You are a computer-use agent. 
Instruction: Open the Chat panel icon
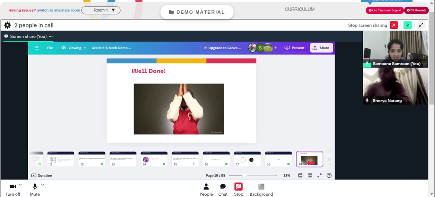coord(223,187)
